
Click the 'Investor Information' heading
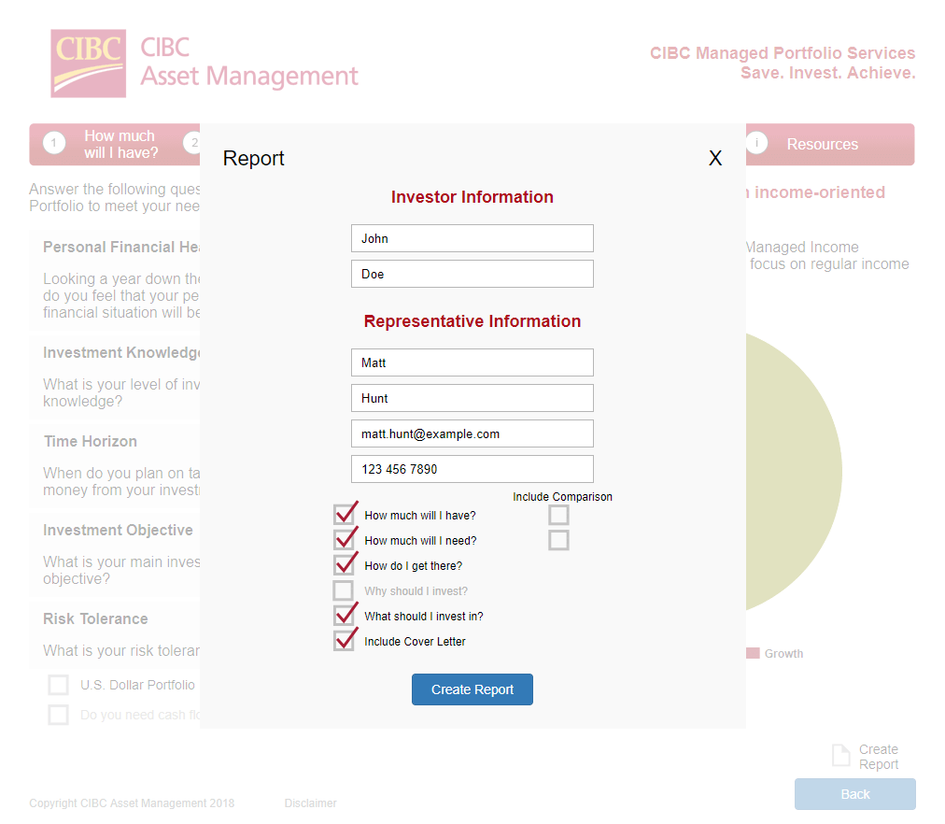pos(472,197)
